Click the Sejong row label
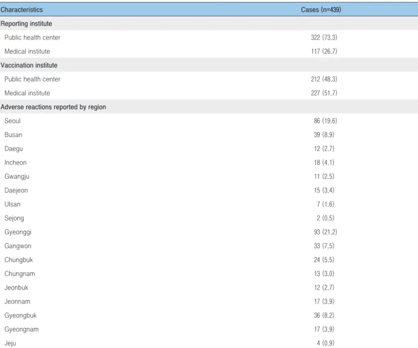The height and width of the screenshot is (348, 418). pos(14,218)
